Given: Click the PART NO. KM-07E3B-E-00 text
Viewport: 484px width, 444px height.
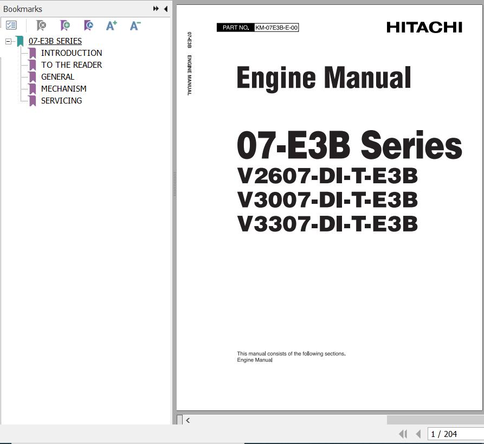Looking at the screenshot, I should click(x=258, y=28).
